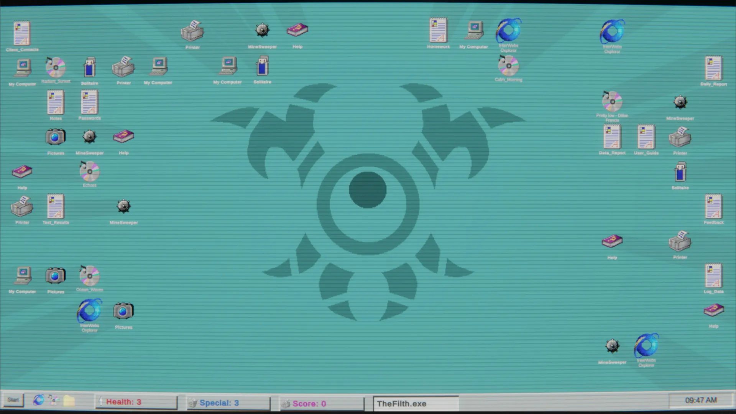Screen dimensions: 736x414
Task: Open the folder quick launch icon
Action: (69, 401)
